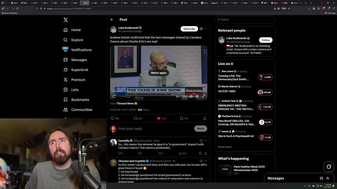Open a new browser tab
This screenshot has width=337, height=189.
(305, 3)
